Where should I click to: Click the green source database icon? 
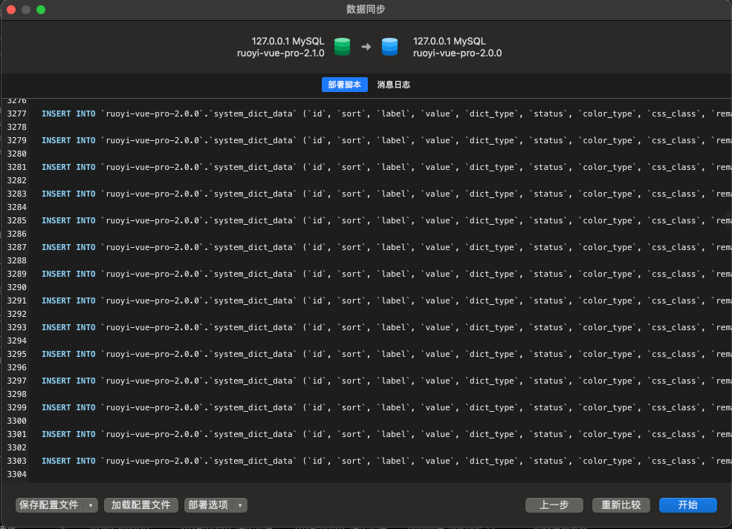pyautogui.click(x=342, y=47)
